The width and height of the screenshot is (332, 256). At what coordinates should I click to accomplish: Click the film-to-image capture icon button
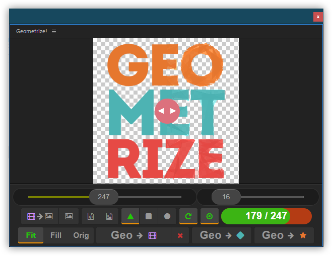(40, 216)
